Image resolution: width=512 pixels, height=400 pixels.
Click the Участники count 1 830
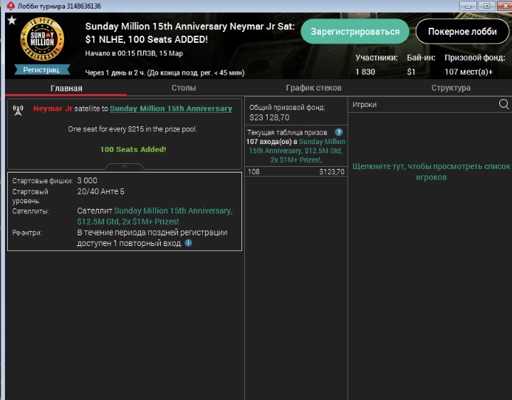coord(365,72)
